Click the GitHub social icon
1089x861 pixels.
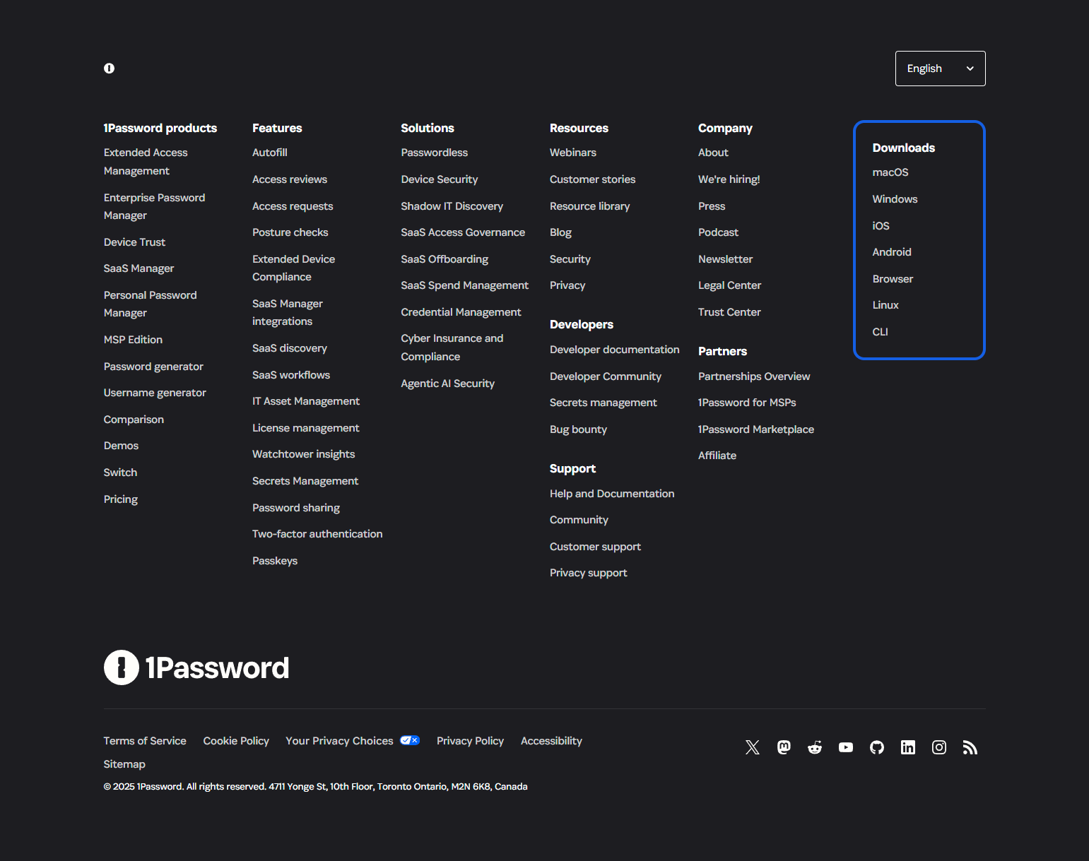[x=876, y=747]
